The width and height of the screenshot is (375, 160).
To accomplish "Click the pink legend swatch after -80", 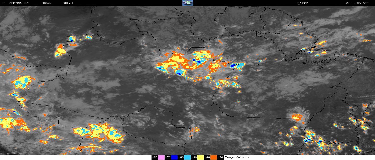I will tap(161, 157).
